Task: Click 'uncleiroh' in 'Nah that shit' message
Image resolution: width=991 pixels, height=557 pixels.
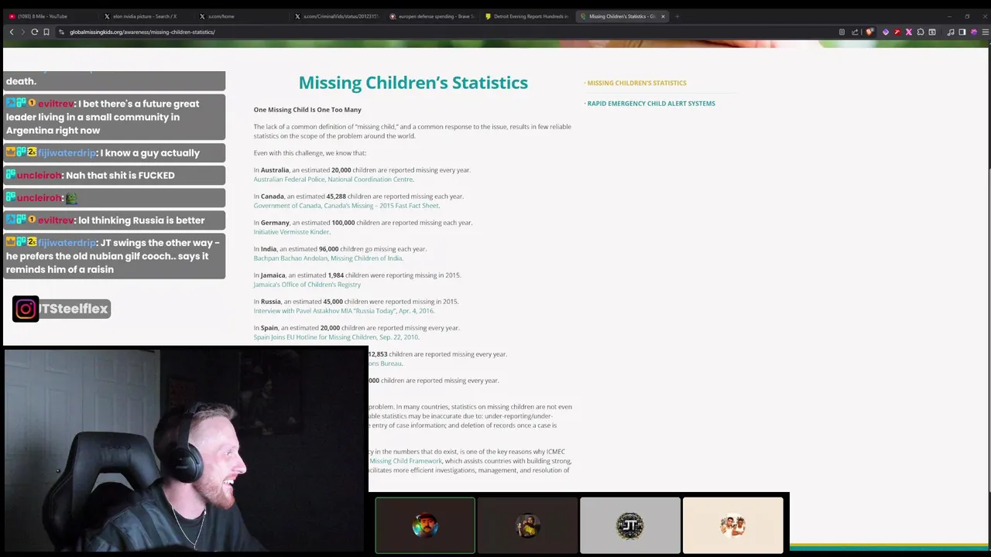Action: tap(39, 176)
